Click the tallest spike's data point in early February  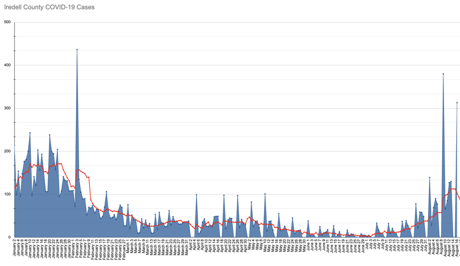click(77, 49)
